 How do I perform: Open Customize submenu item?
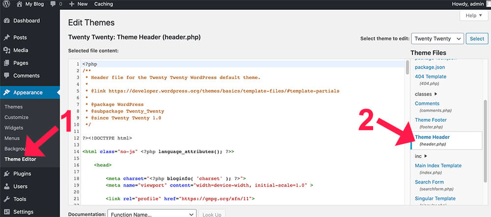[16, 117]
